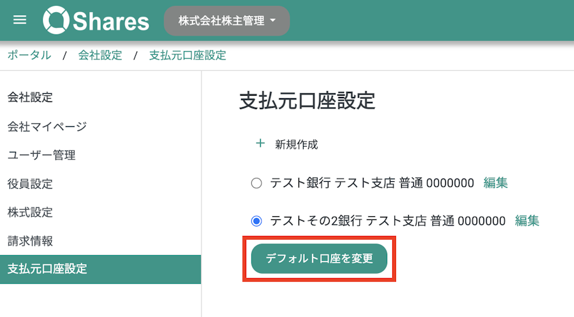Select the テストその2銀行 account radio button
The height and width of the screenshot is (317, 574).
256,221
